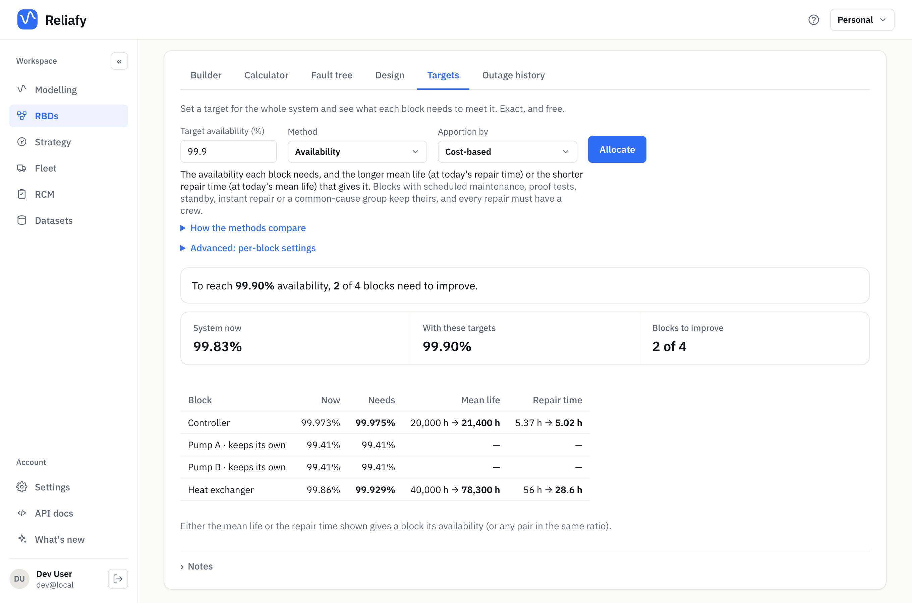Screen dimensions: 912x603
Task: Switch to the Builder tab
Action: point(206,75)
